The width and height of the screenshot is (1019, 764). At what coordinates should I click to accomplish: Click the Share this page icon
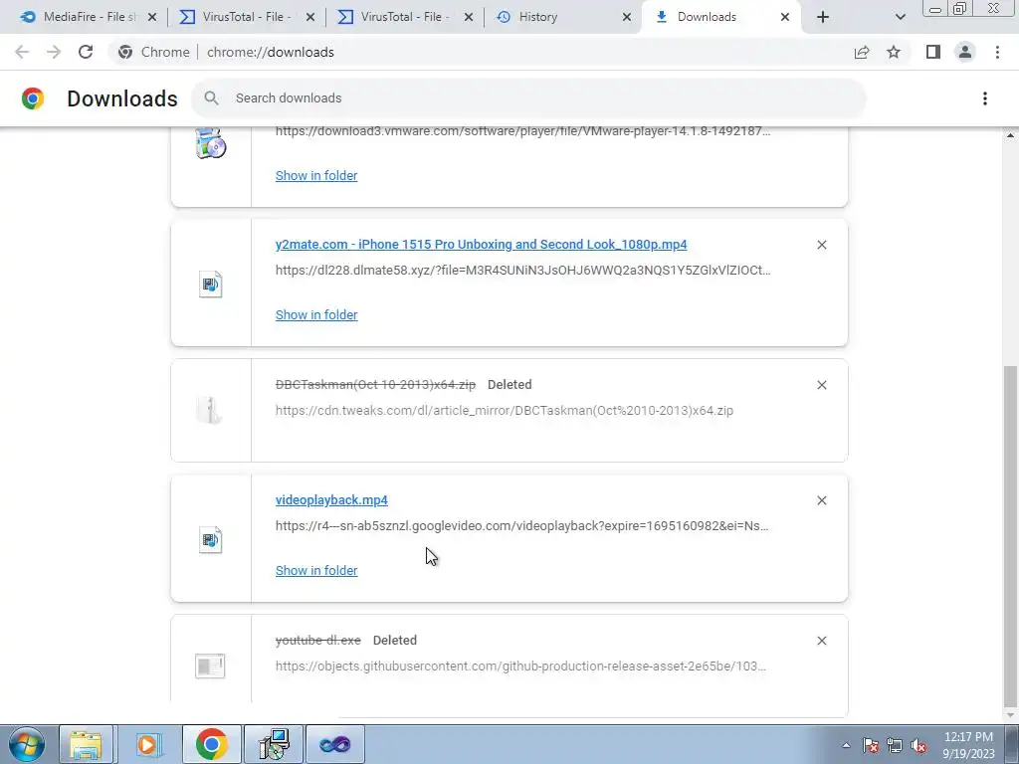[x=862, y=52]
